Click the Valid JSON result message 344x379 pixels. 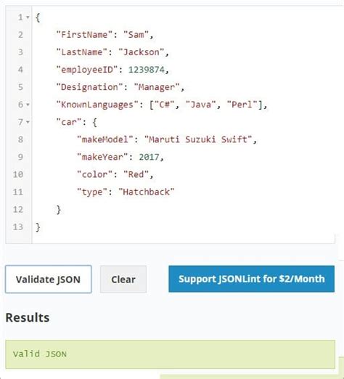(x=40, y=354)
